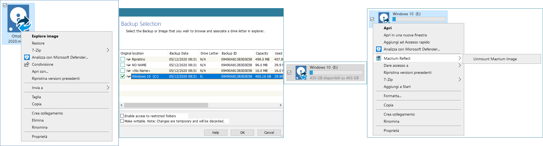Click the Backup ID column header
543x146 pixels.
237,53
